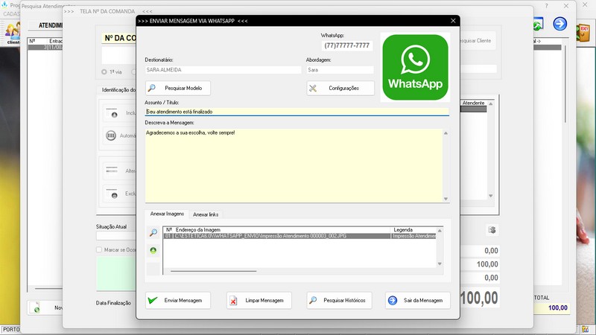Click the message description text area
This screenshot has height=335, width=596.
(294, 165)
